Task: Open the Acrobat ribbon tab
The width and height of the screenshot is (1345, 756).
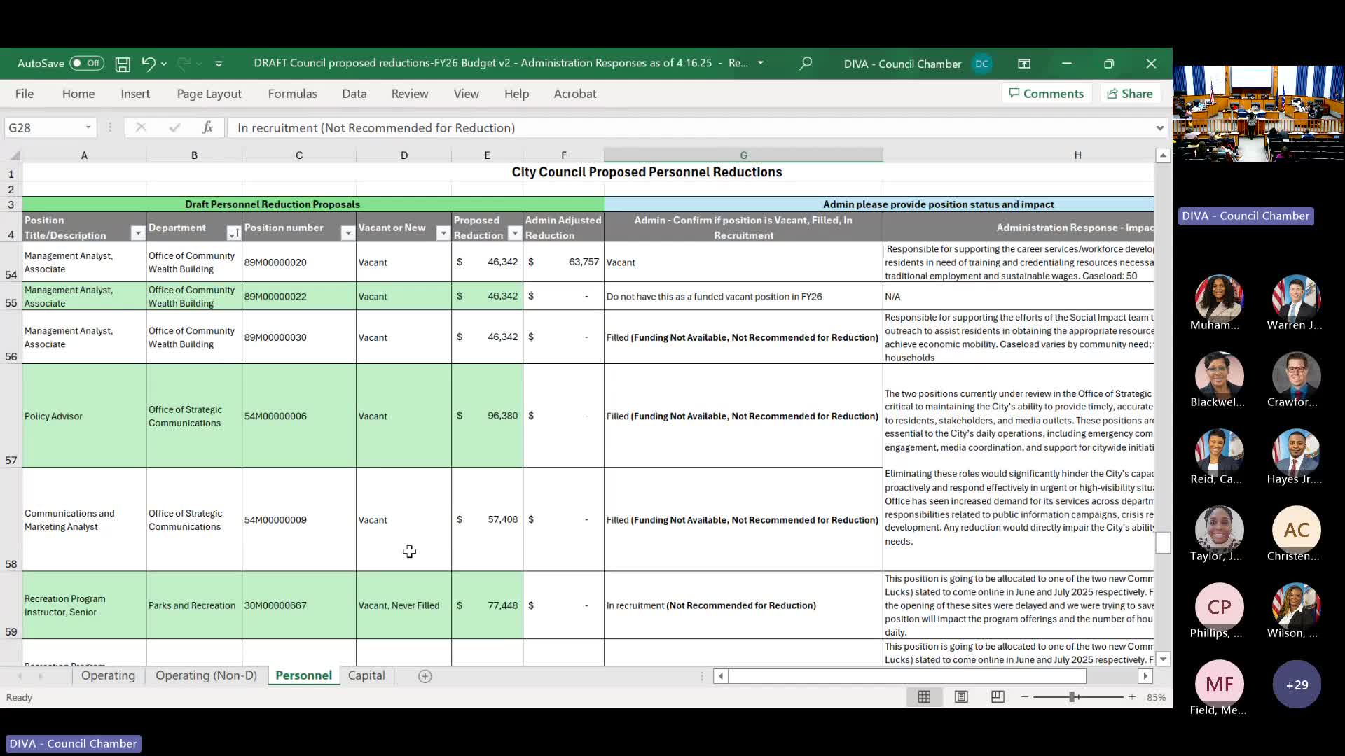Action: pyautogui.click(x=575, y=94)
